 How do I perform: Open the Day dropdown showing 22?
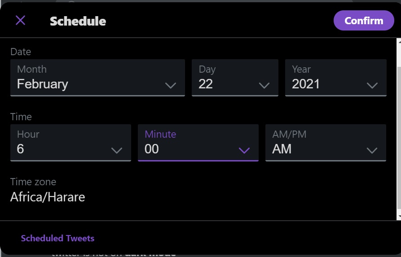click(234, 78)
